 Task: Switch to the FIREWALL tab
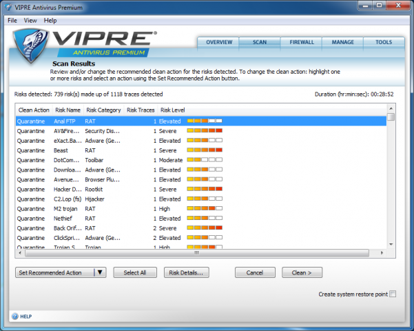point(302,42)
